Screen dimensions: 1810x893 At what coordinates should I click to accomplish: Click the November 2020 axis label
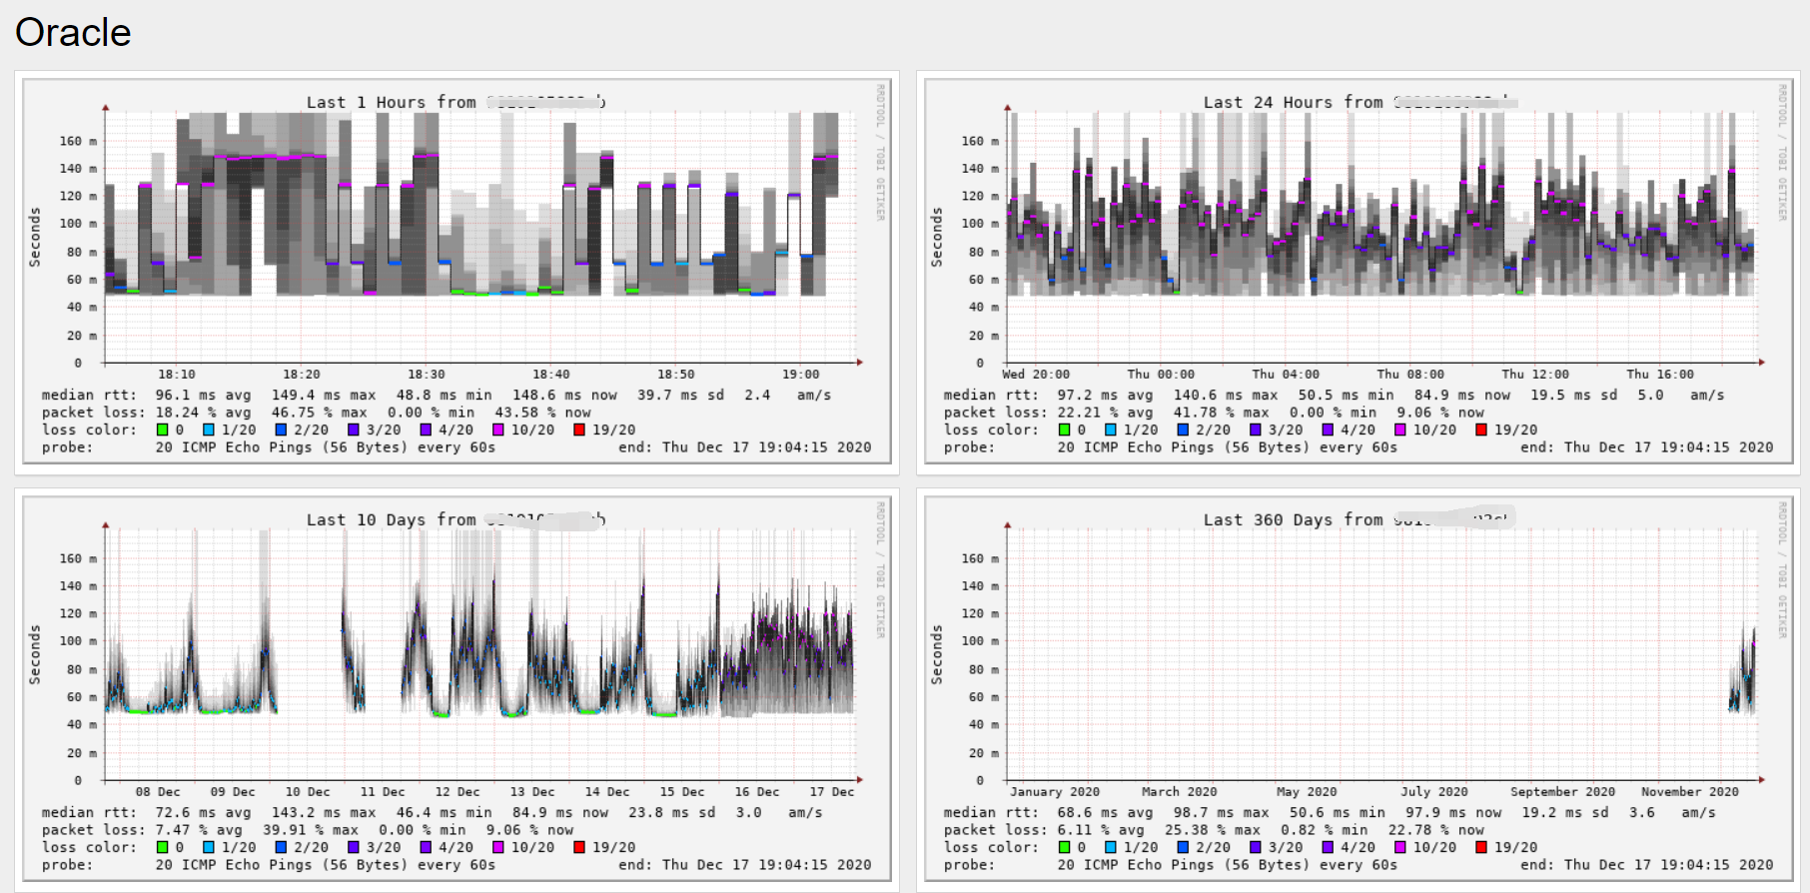point(1690,792)
